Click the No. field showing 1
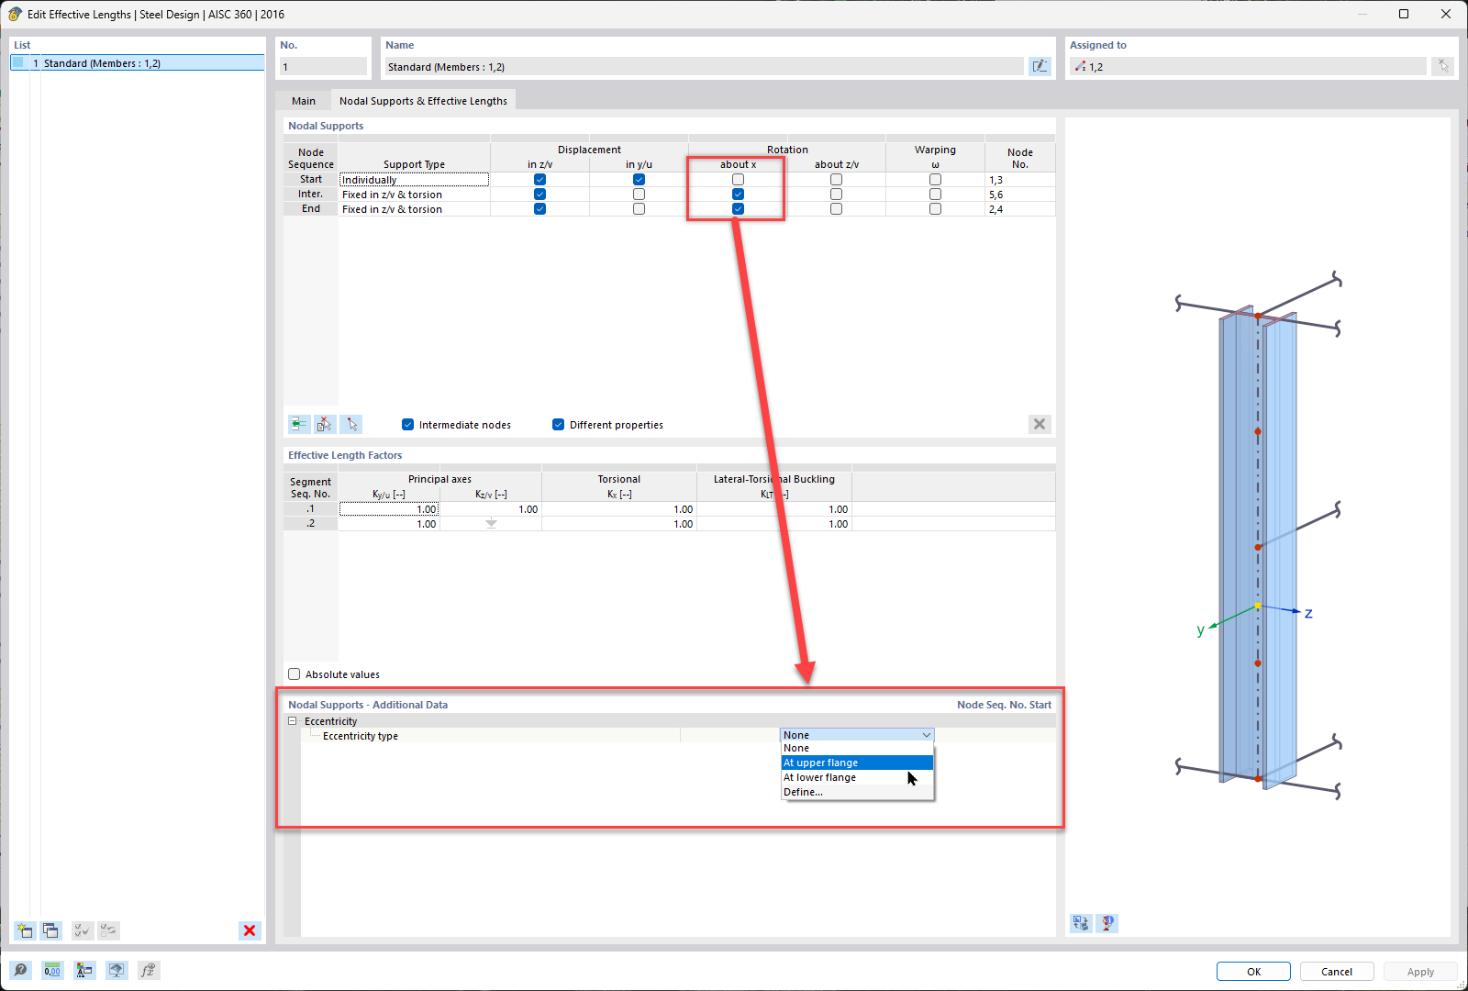 coord(323,67)
